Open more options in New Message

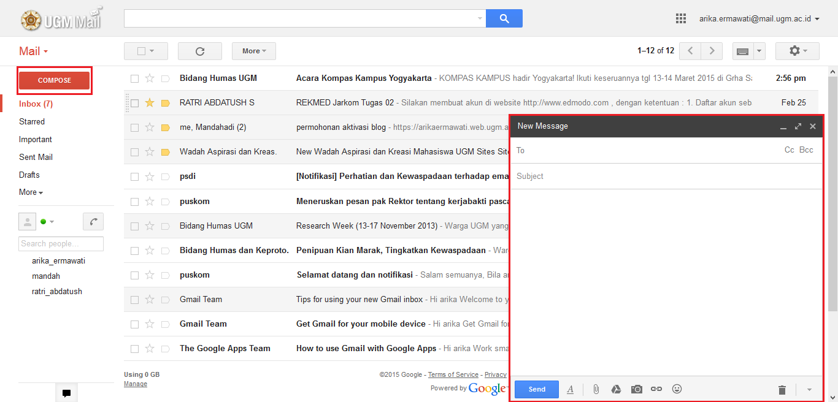point(809,390)
